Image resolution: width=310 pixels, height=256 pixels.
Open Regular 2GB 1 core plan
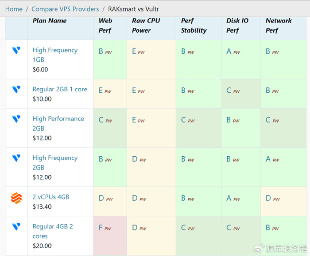click(x=60, y=89)
